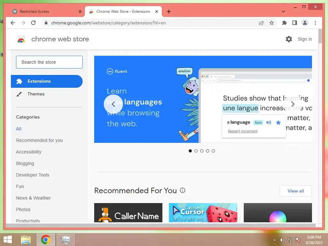Choose the Recommended for you category

39,140
